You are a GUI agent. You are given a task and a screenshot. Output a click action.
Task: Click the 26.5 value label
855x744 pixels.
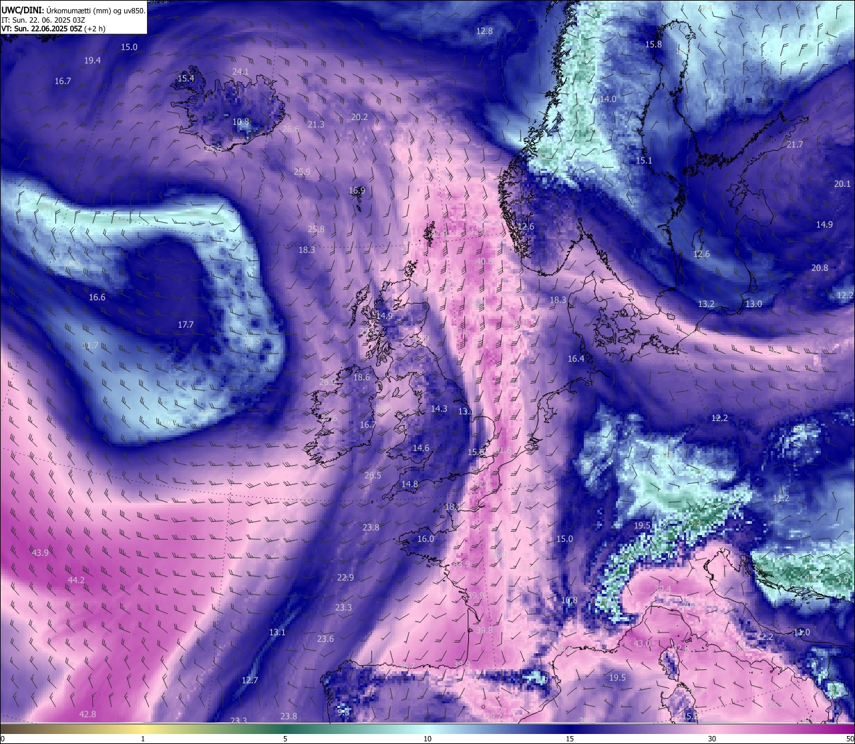373,476
